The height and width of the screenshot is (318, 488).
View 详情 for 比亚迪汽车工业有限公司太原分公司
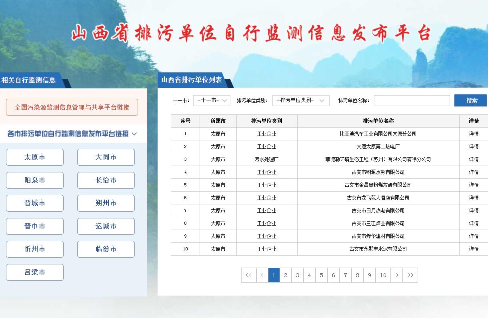point(474,134)
